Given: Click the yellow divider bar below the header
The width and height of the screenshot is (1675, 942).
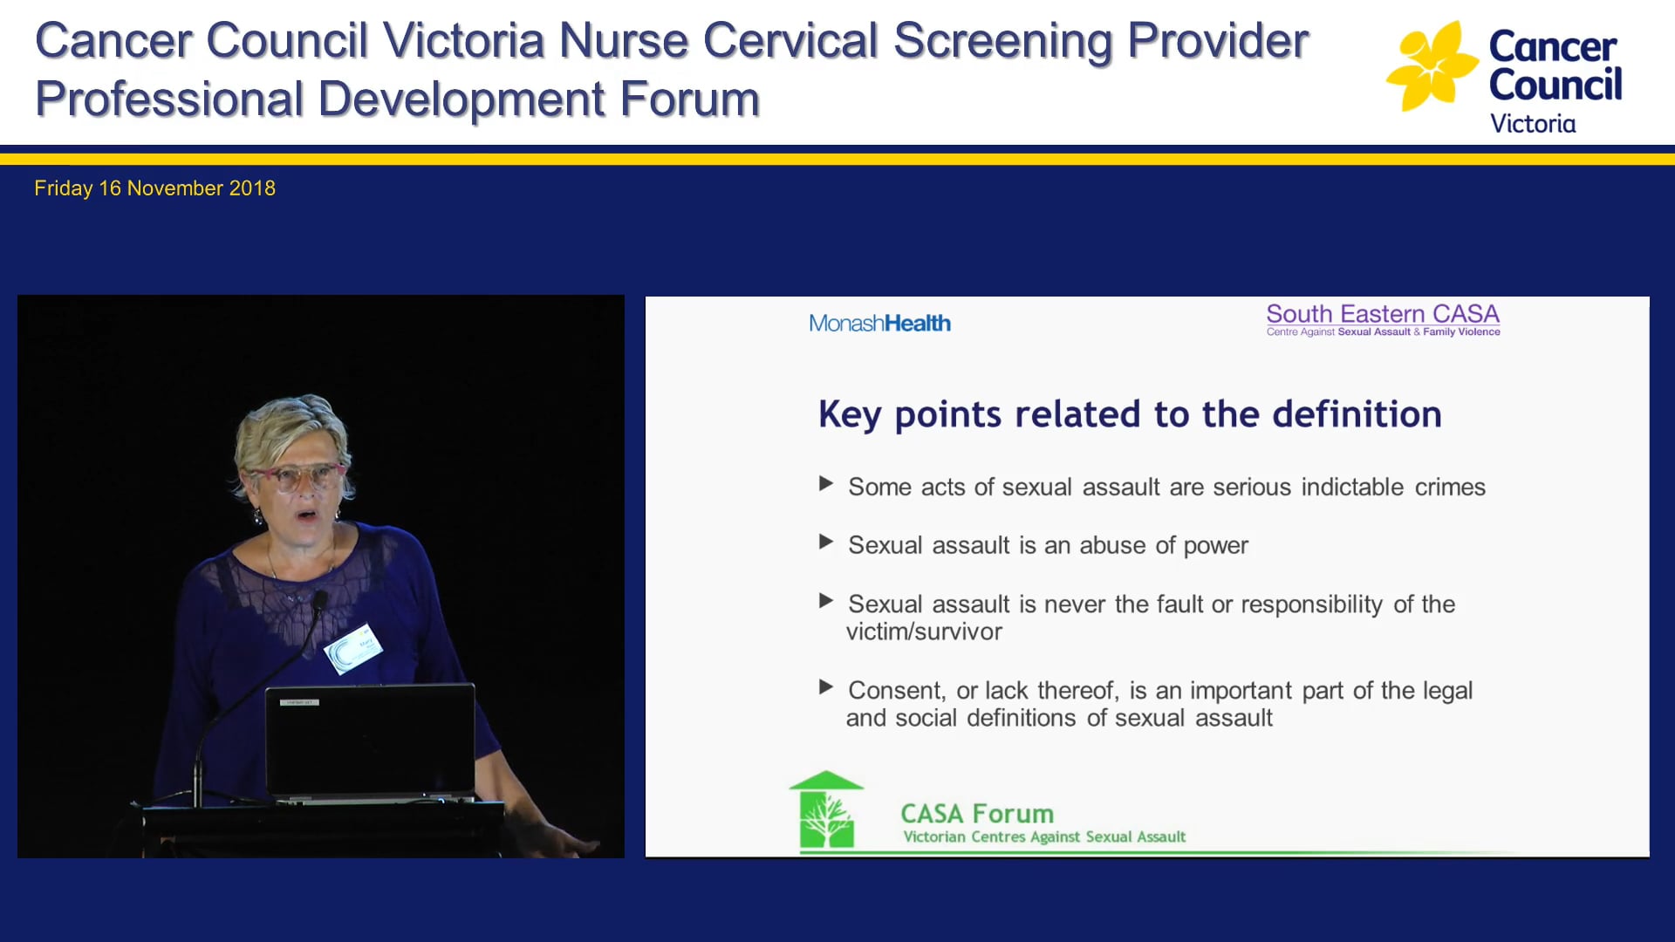Looking at the screenshot, I should [837, 157].
